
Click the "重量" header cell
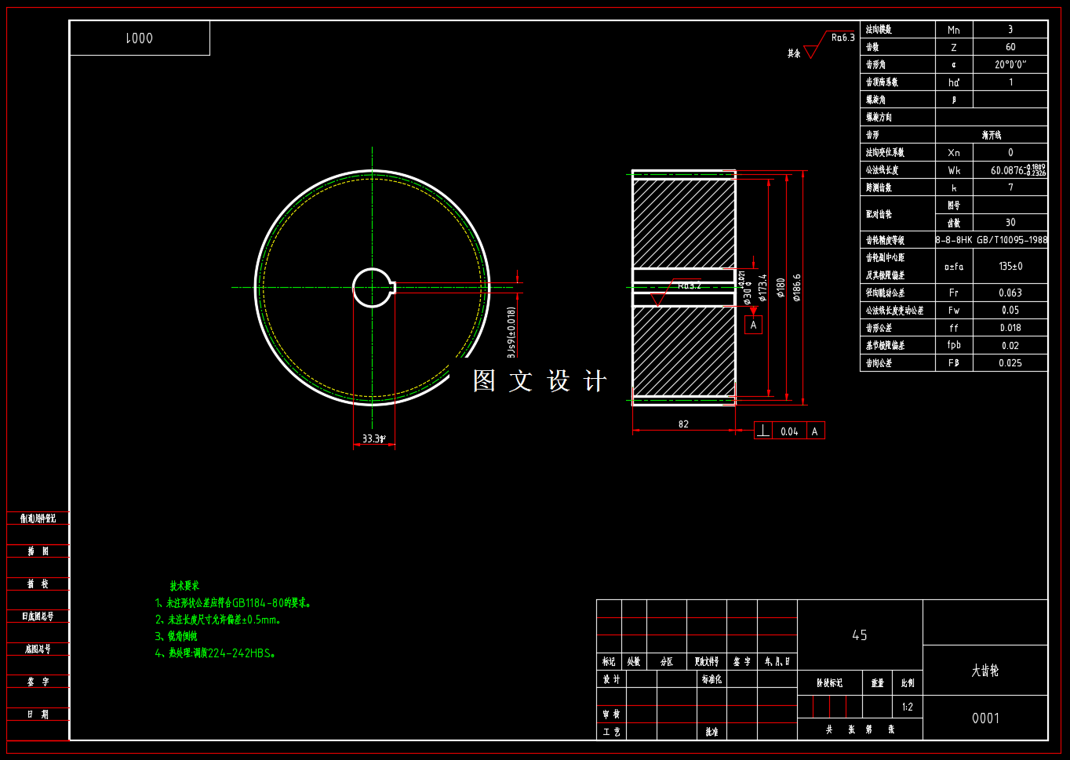(x=878, y=683)
